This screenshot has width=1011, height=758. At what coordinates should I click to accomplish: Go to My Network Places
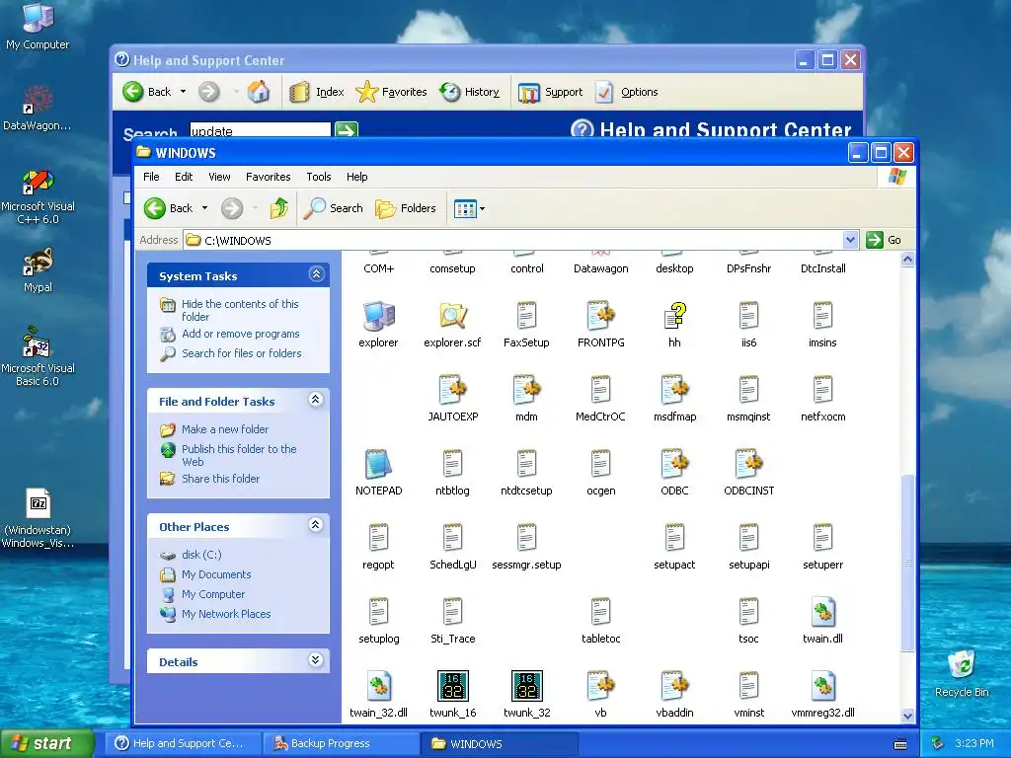coord(226,614)
